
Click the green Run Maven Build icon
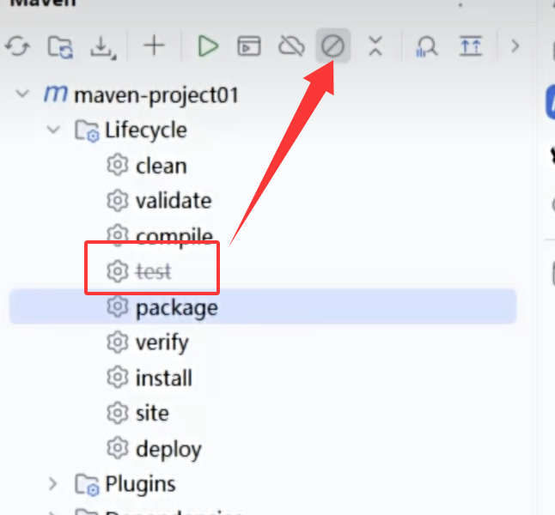207,45
